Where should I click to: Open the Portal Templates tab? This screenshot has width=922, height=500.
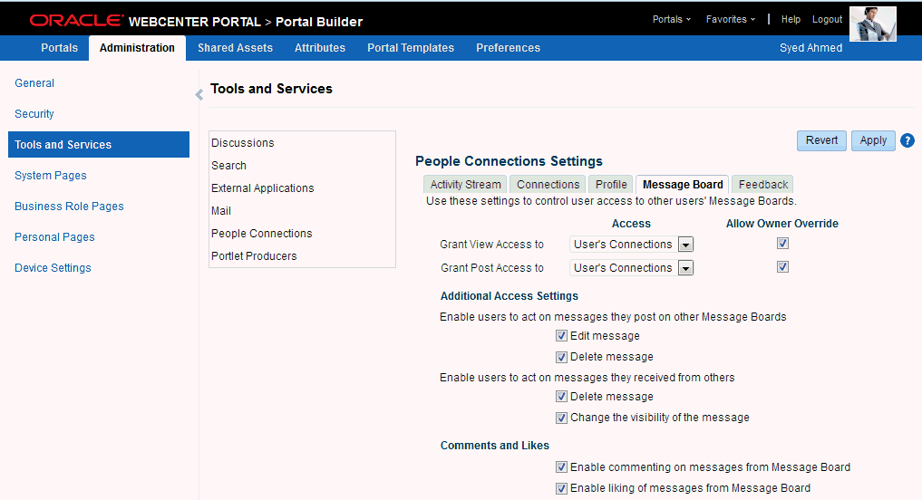pyautogui.click(x=411, y=48)
